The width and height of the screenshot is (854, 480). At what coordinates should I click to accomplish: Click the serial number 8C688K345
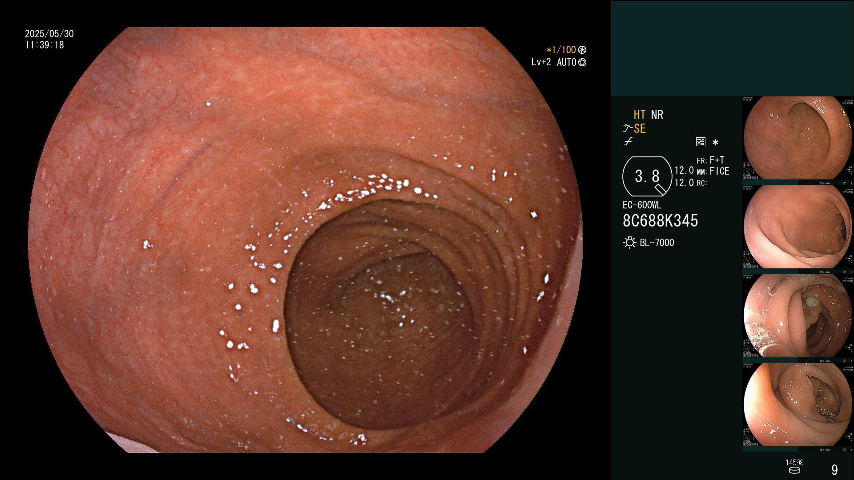click(x=661, y=220)
